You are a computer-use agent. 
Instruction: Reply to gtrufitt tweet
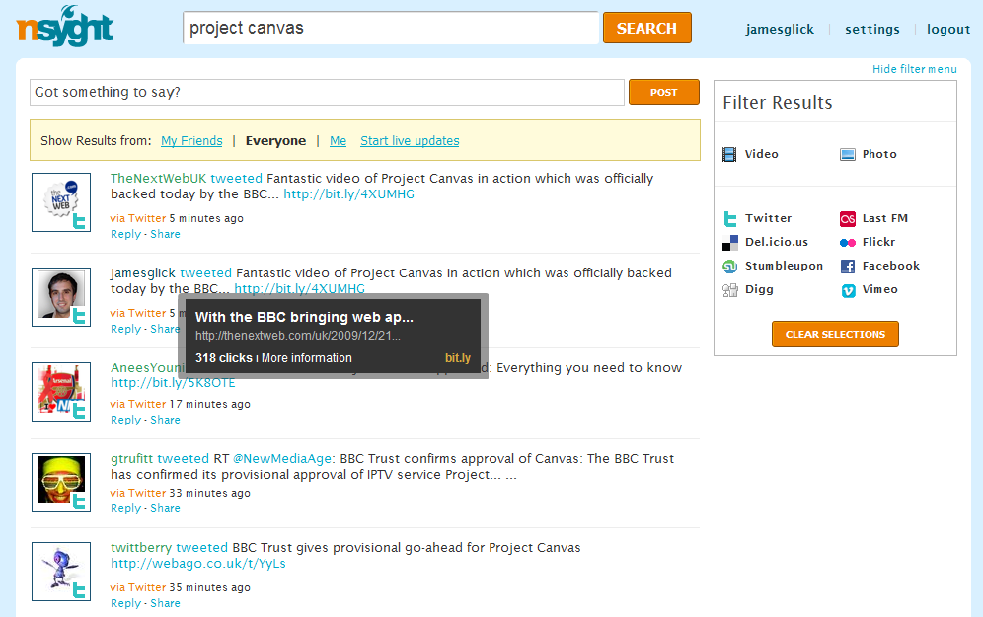coord(126,508)
